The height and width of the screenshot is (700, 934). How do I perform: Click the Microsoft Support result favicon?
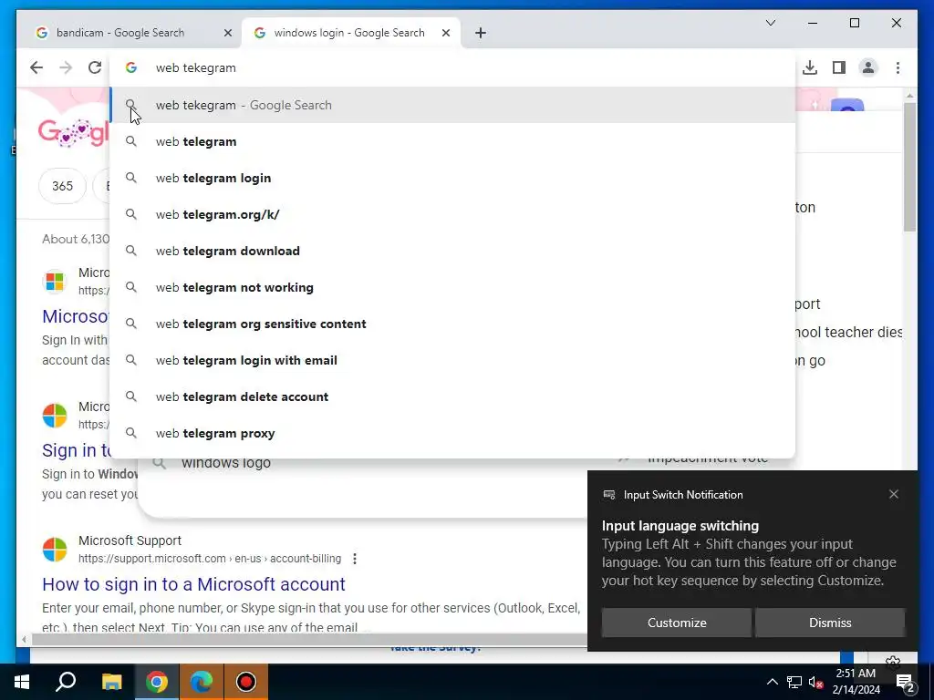tap(55, 550)
